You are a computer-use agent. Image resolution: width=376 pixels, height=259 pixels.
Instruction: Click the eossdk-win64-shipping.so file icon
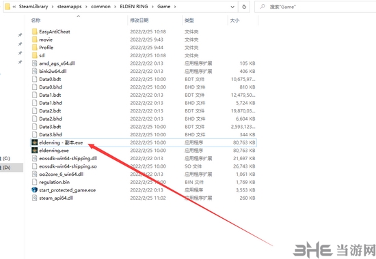coord(35,166)
